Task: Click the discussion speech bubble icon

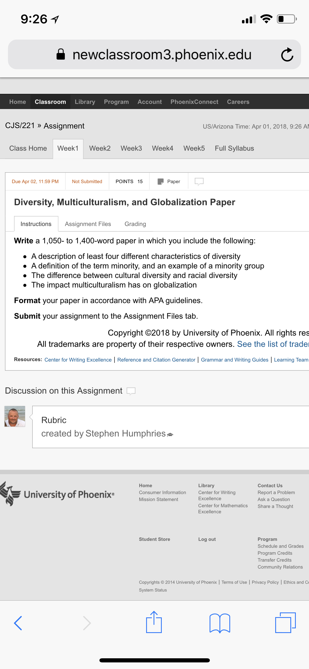Action: [x=131, y=391]
